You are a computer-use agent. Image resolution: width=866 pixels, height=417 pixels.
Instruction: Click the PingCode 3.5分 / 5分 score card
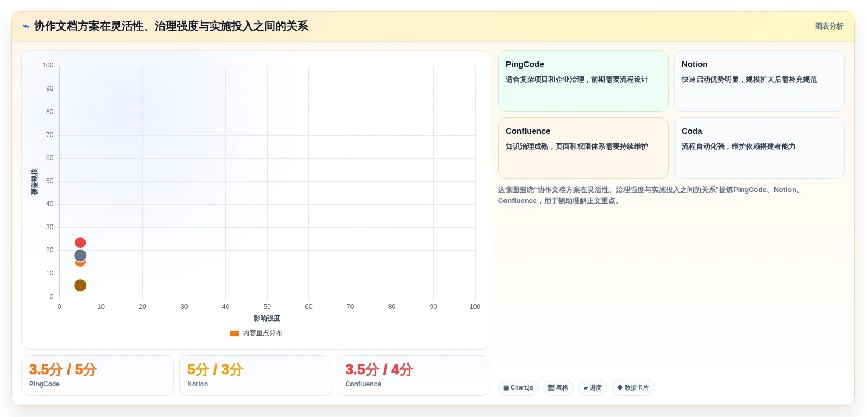click(98, 375)
